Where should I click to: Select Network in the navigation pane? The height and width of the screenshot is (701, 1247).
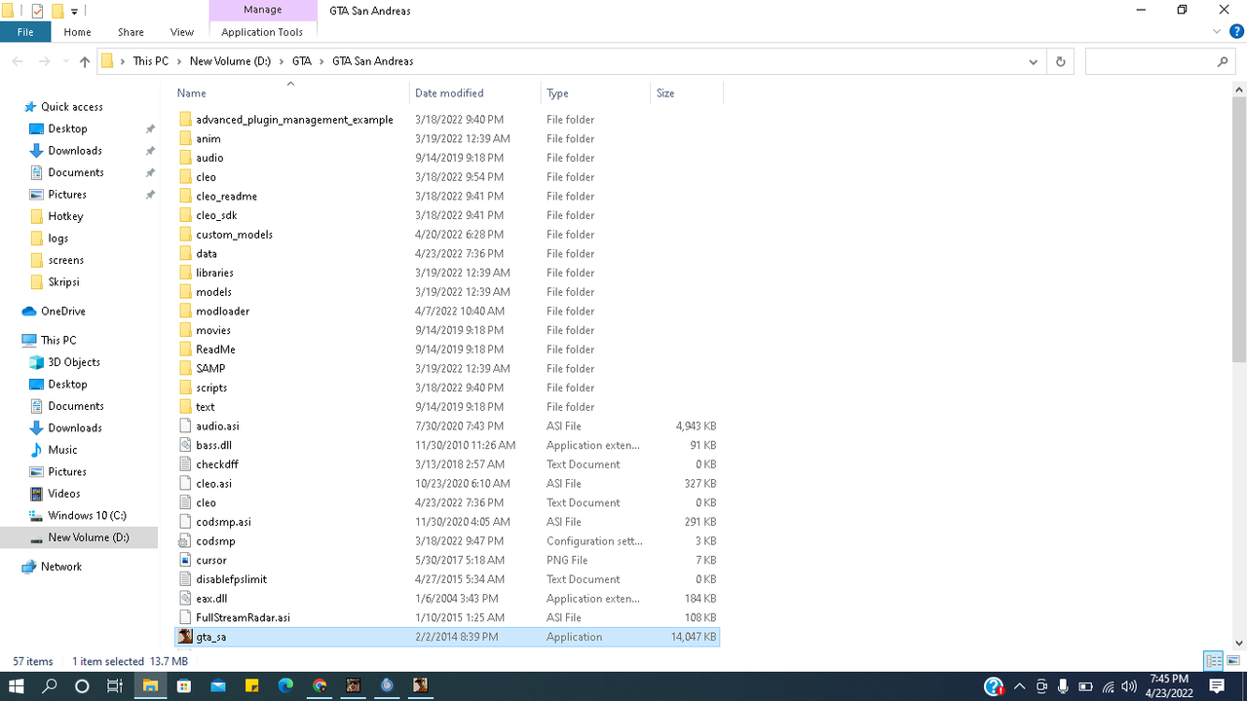tap(60, 567)
